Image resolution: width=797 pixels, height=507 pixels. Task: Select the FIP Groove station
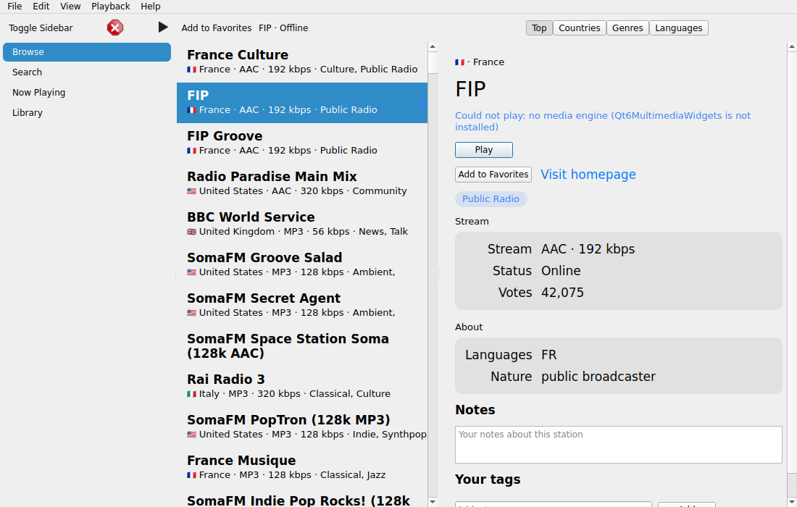click(x=302, y=143)
